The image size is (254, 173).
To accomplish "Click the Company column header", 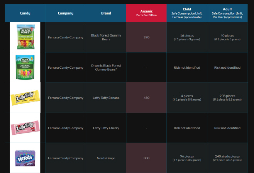I will click(66, 13).
